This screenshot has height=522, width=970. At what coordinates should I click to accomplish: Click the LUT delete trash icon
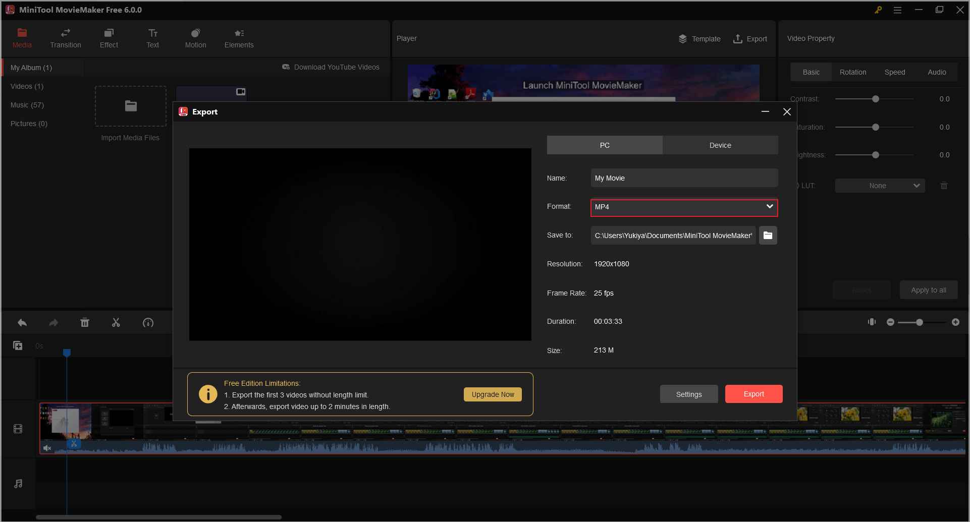coord(944,186)
